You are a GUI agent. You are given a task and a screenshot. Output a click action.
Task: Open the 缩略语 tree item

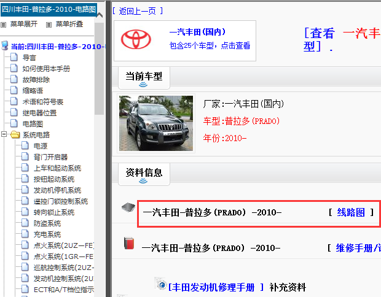[x=33, y=91]
